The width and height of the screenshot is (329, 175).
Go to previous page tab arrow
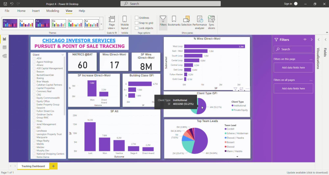[x=11, y=166]
